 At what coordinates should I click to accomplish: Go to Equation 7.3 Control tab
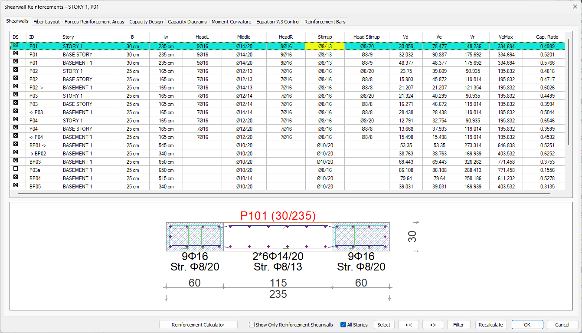278,22
